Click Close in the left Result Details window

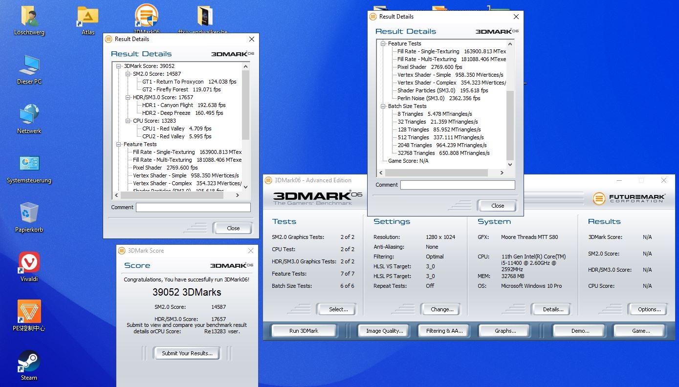click(233, 228)
